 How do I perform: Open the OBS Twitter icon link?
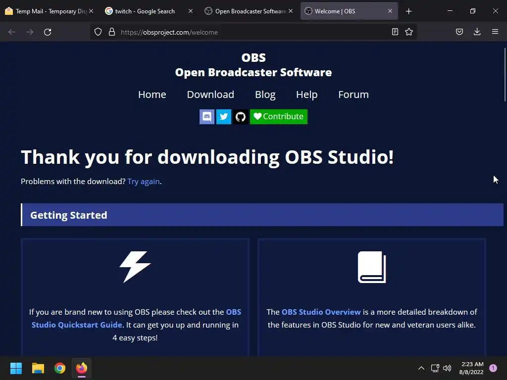(x=224, y=117)
